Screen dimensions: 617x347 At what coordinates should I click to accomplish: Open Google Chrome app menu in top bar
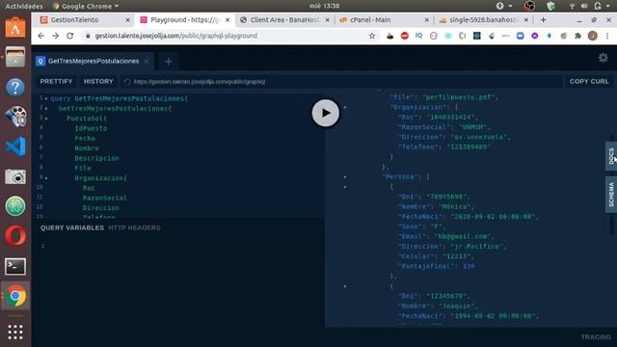point(86,6)
